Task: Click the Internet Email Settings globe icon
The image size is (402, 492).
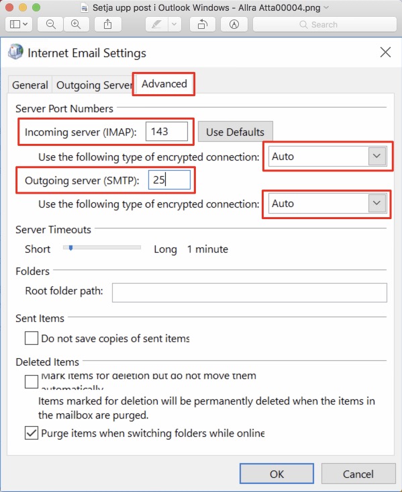Action: tap(15, 52)
